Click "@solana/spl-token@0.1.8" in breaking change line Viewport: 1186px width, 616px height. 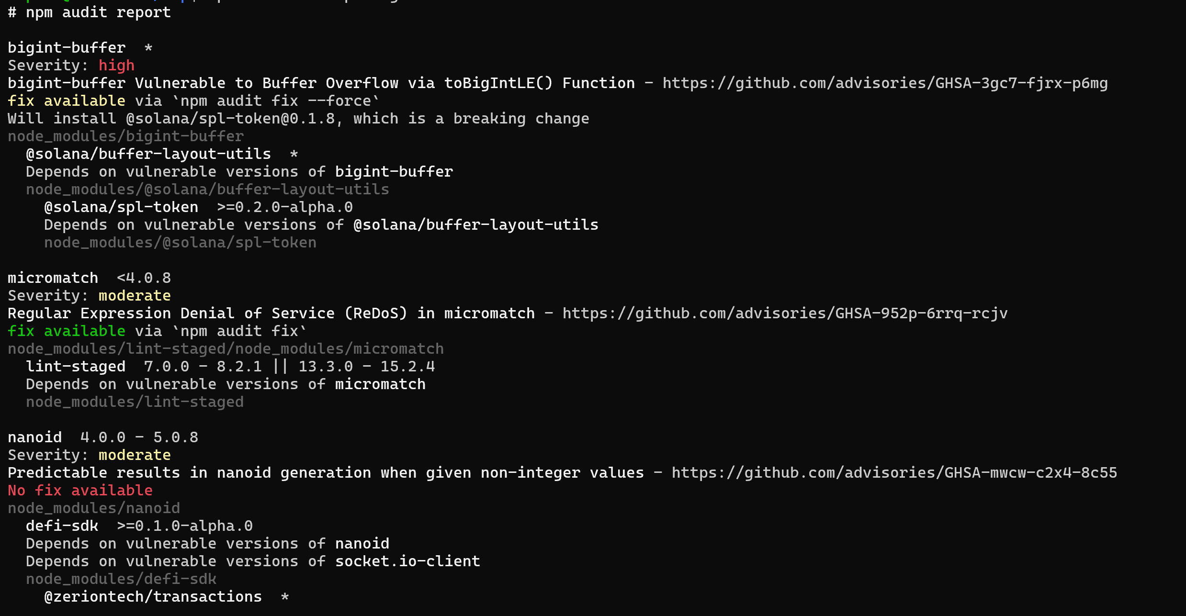point(230,119)
